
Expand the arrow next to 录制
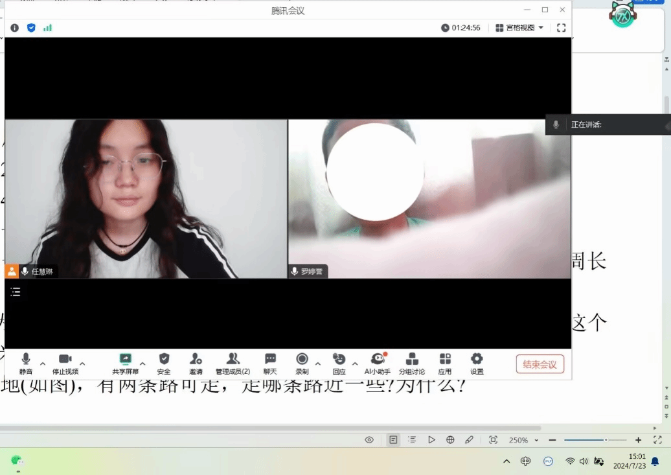[x=318, y=364]
